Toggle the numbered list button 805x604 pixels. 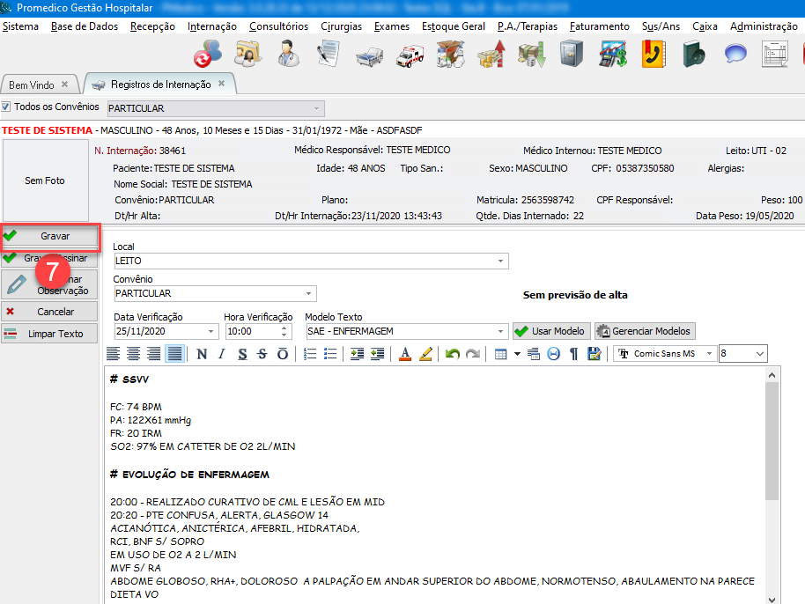click(x=310, y=354)
